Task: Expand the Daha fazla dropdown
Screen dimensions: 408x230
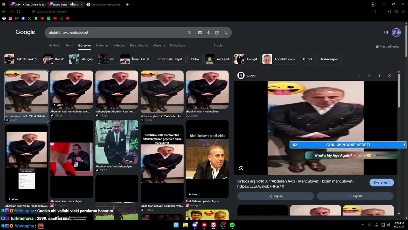Action: click(x=179, y=45)
